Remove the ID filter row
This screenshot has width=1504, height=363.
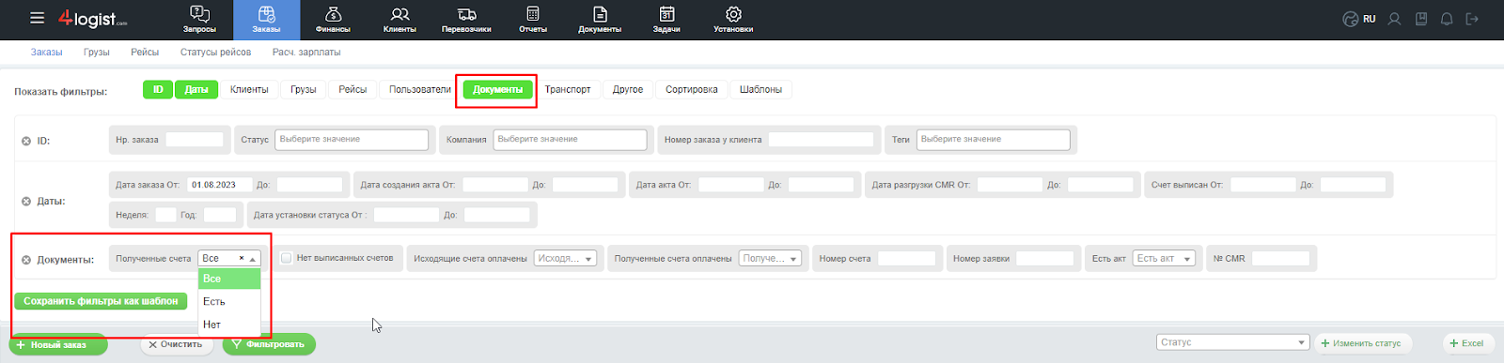click(26, 141)
